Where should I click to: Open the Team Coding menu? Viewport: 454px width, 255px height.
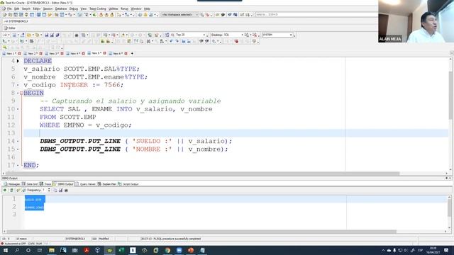click(x=98, y=8)
